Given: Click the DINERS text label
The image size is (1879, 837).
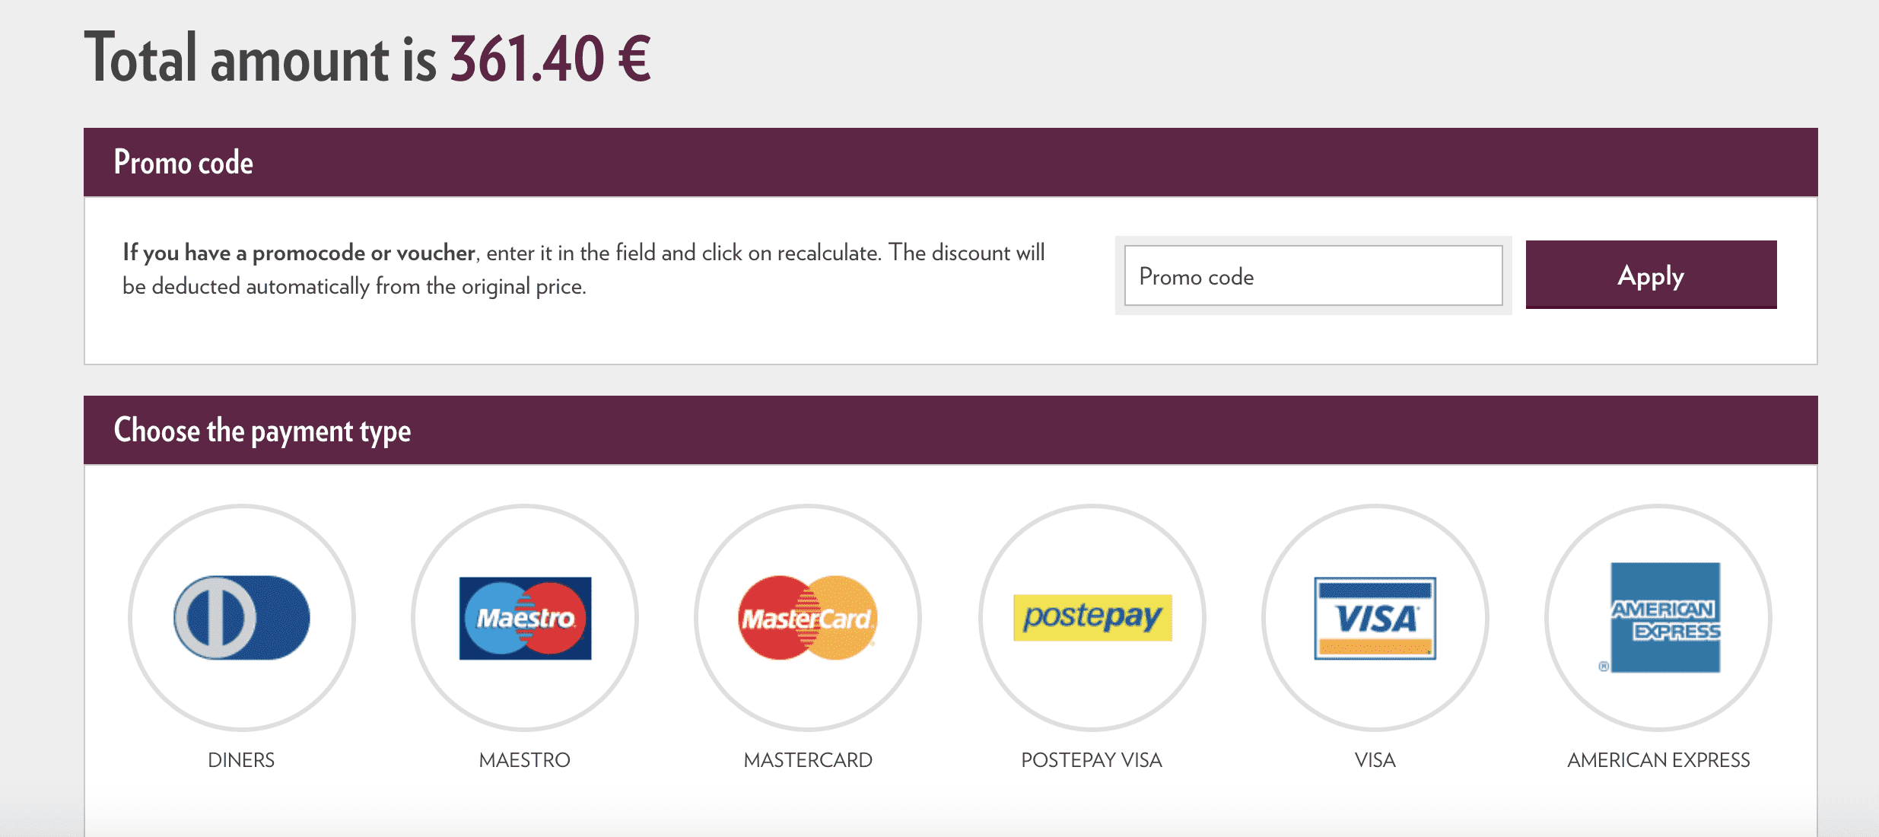Looking at the screenshot, I should coord(241,759).
